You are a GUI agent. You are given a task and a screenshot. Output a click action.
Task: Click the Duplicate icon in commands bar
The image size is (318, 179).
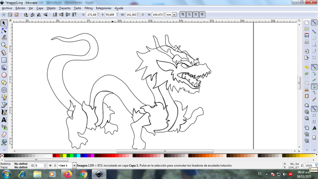(307, 128)
